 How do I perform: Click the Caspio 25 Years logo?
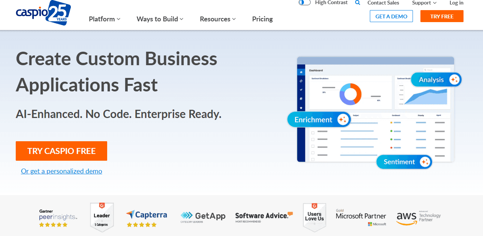[x=43, y=13]
